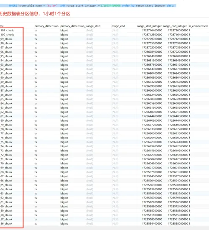Click bigint cell in the 90_chunk row
This screenshot has width=209, height=230.
pos(64,78)
